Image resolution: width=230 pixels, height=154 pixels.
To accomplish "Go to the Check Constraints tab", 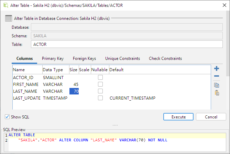I will click(x=165, y=59).
